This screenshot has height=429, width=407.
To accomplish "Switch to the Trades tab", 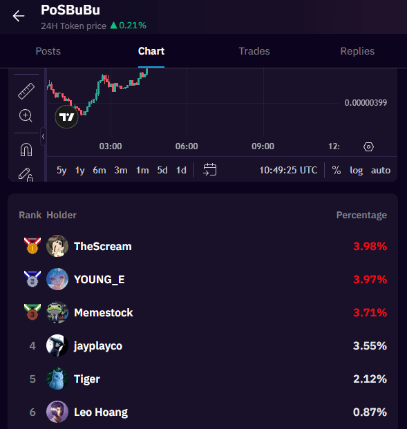I will (254, 51).
